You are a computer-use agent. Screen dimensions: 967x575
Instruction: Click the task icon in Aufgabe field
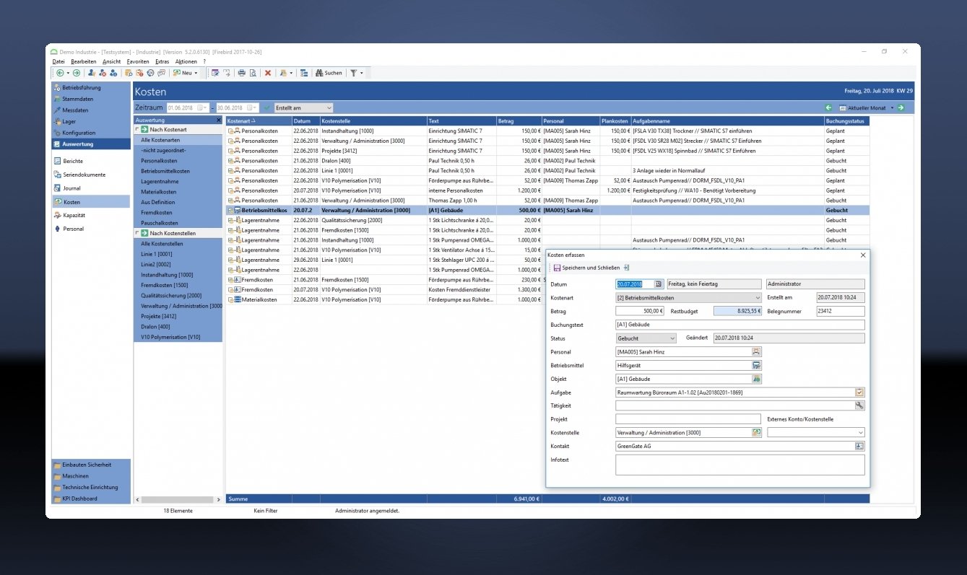(x=859, y=392)
